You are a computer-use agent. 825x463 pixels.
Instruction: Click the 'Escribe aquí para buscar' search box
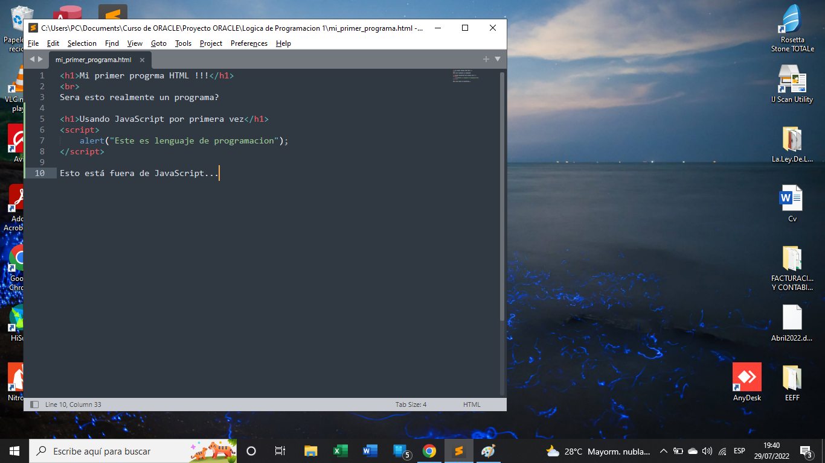133,451
